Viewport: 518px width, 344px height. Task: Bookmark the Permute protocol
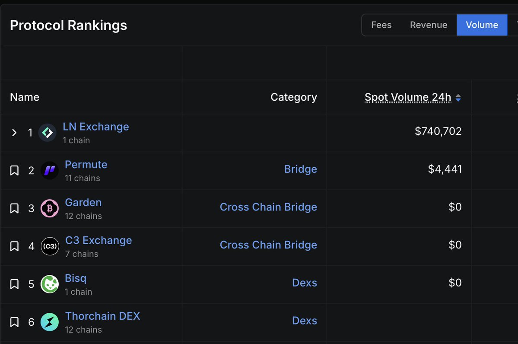click(14, 171)
